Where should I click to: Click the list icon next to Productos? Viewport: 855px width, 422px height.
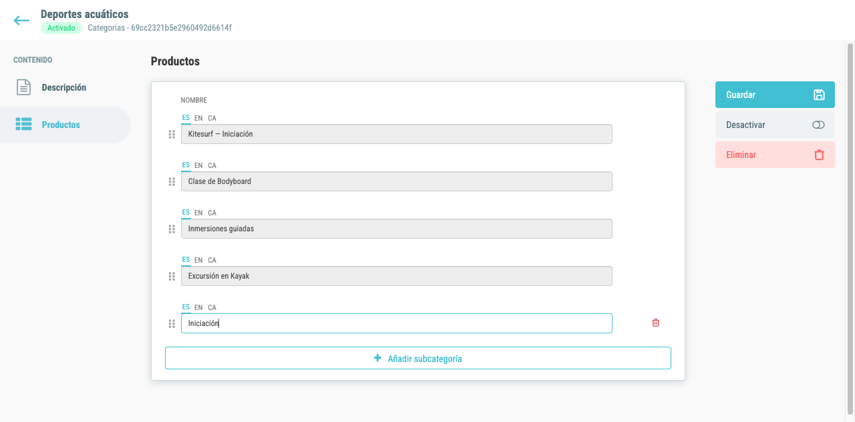coord(23,125)
